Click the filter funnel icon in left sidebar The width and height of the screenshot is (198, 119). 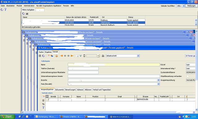pos(6,10)
